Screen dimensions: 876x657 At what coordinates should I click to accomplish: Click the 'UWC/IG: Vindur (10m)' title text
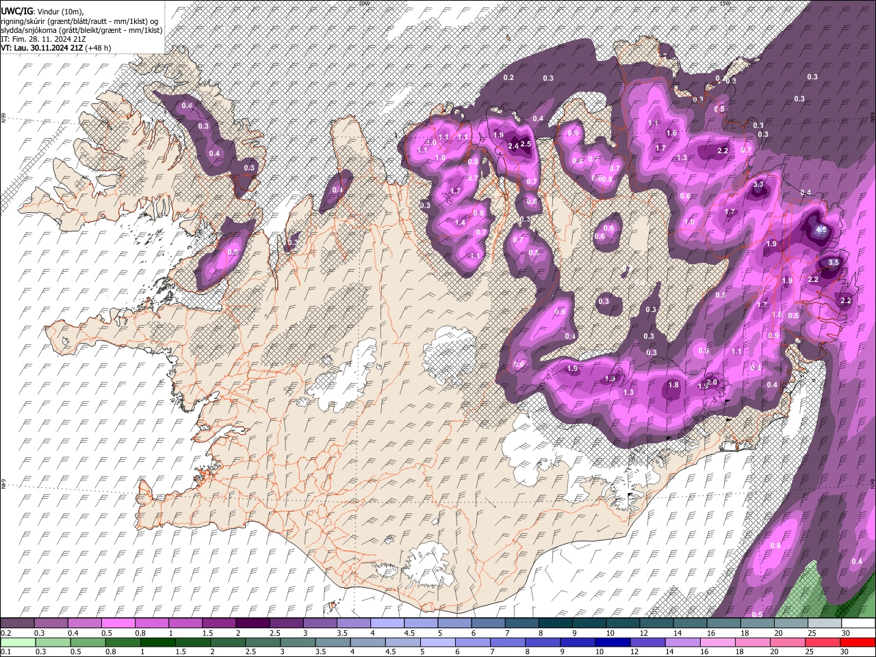pos(42,12)
